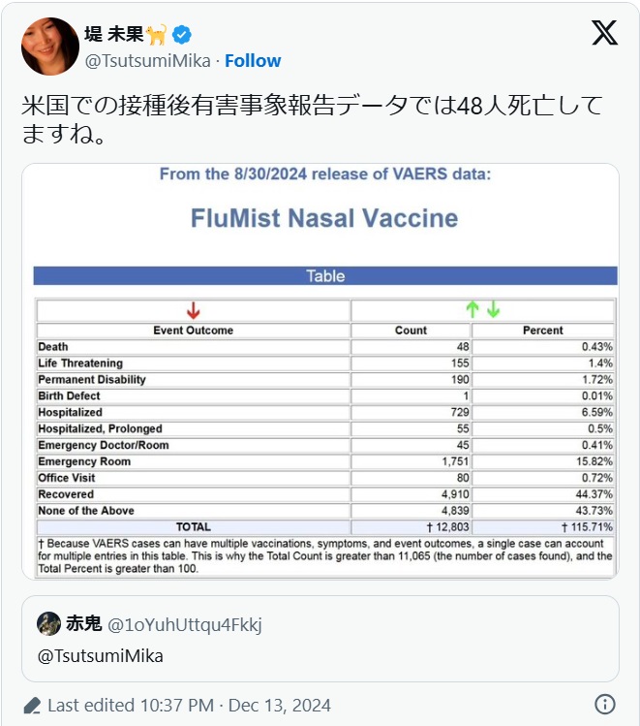Click the blue Table header bar
Viewport: 640px width, 726px height.
click(325, 276)
